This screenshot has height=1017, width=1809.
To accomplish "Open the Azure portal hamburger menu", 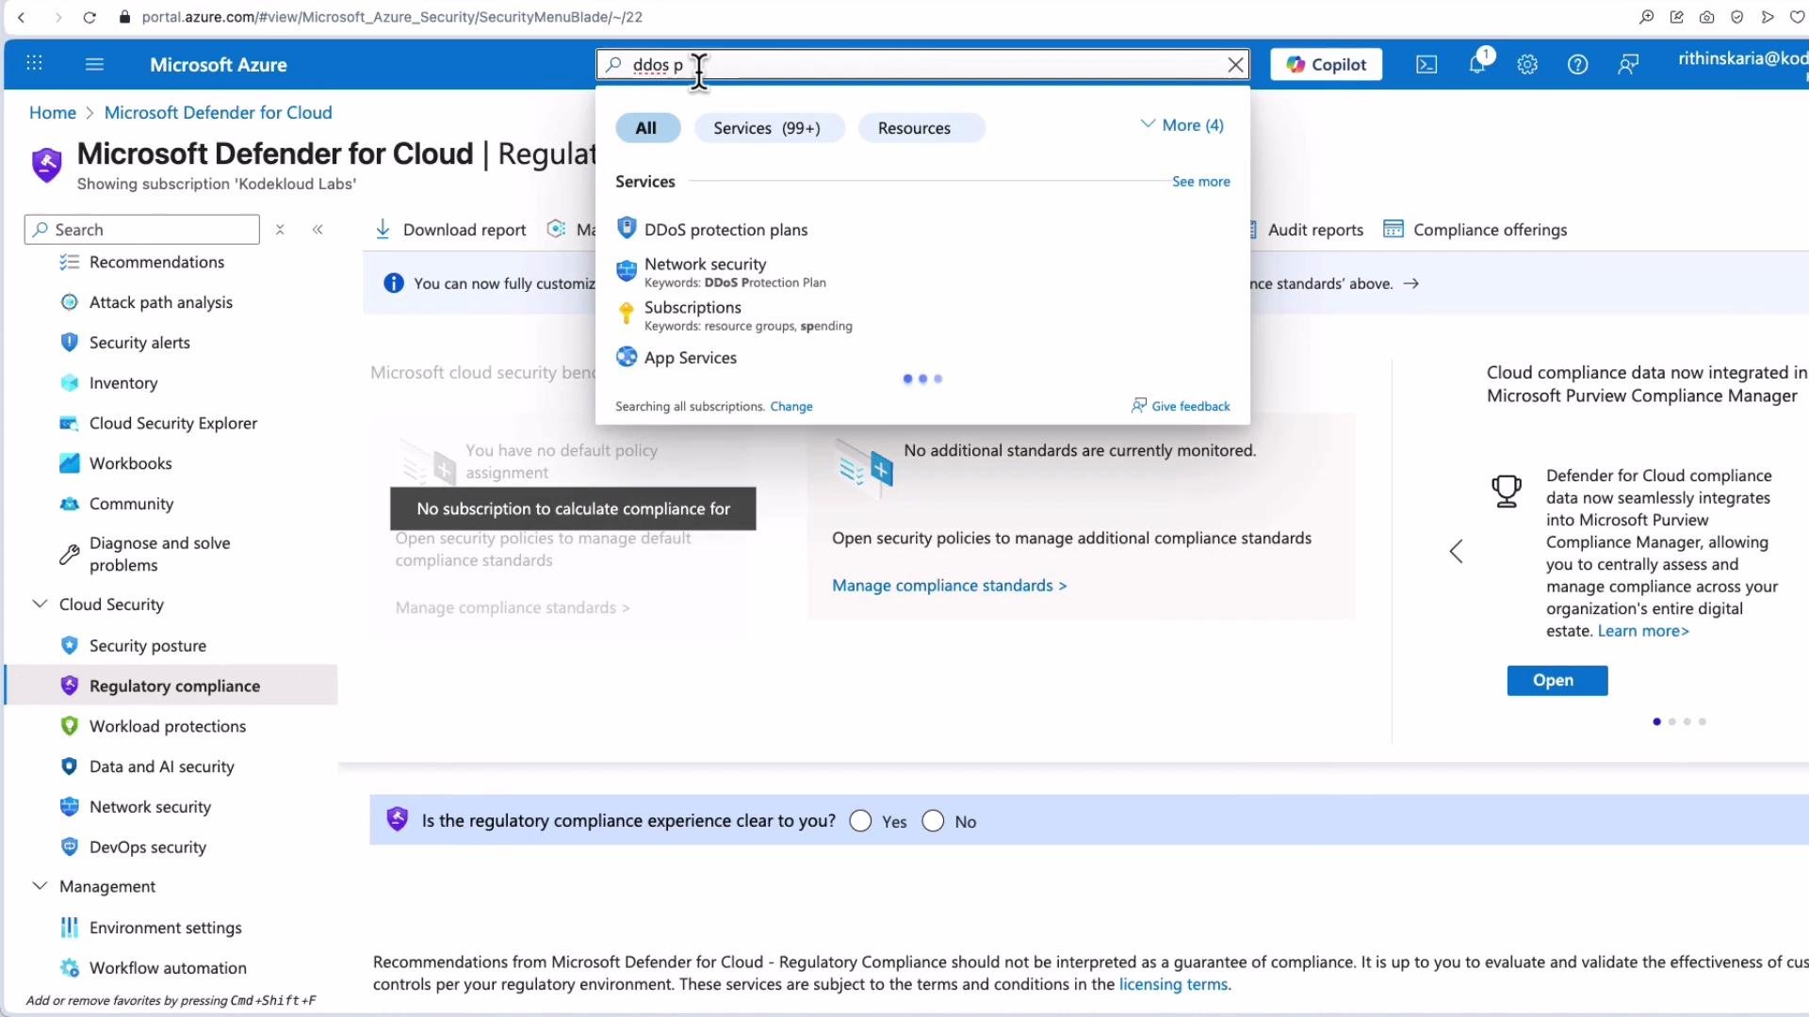I will [x=94, y=64].
